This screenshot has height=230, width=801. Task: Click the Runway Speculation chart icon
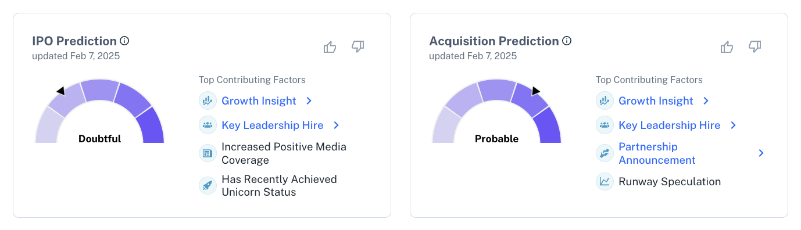[x=605, y=182]
